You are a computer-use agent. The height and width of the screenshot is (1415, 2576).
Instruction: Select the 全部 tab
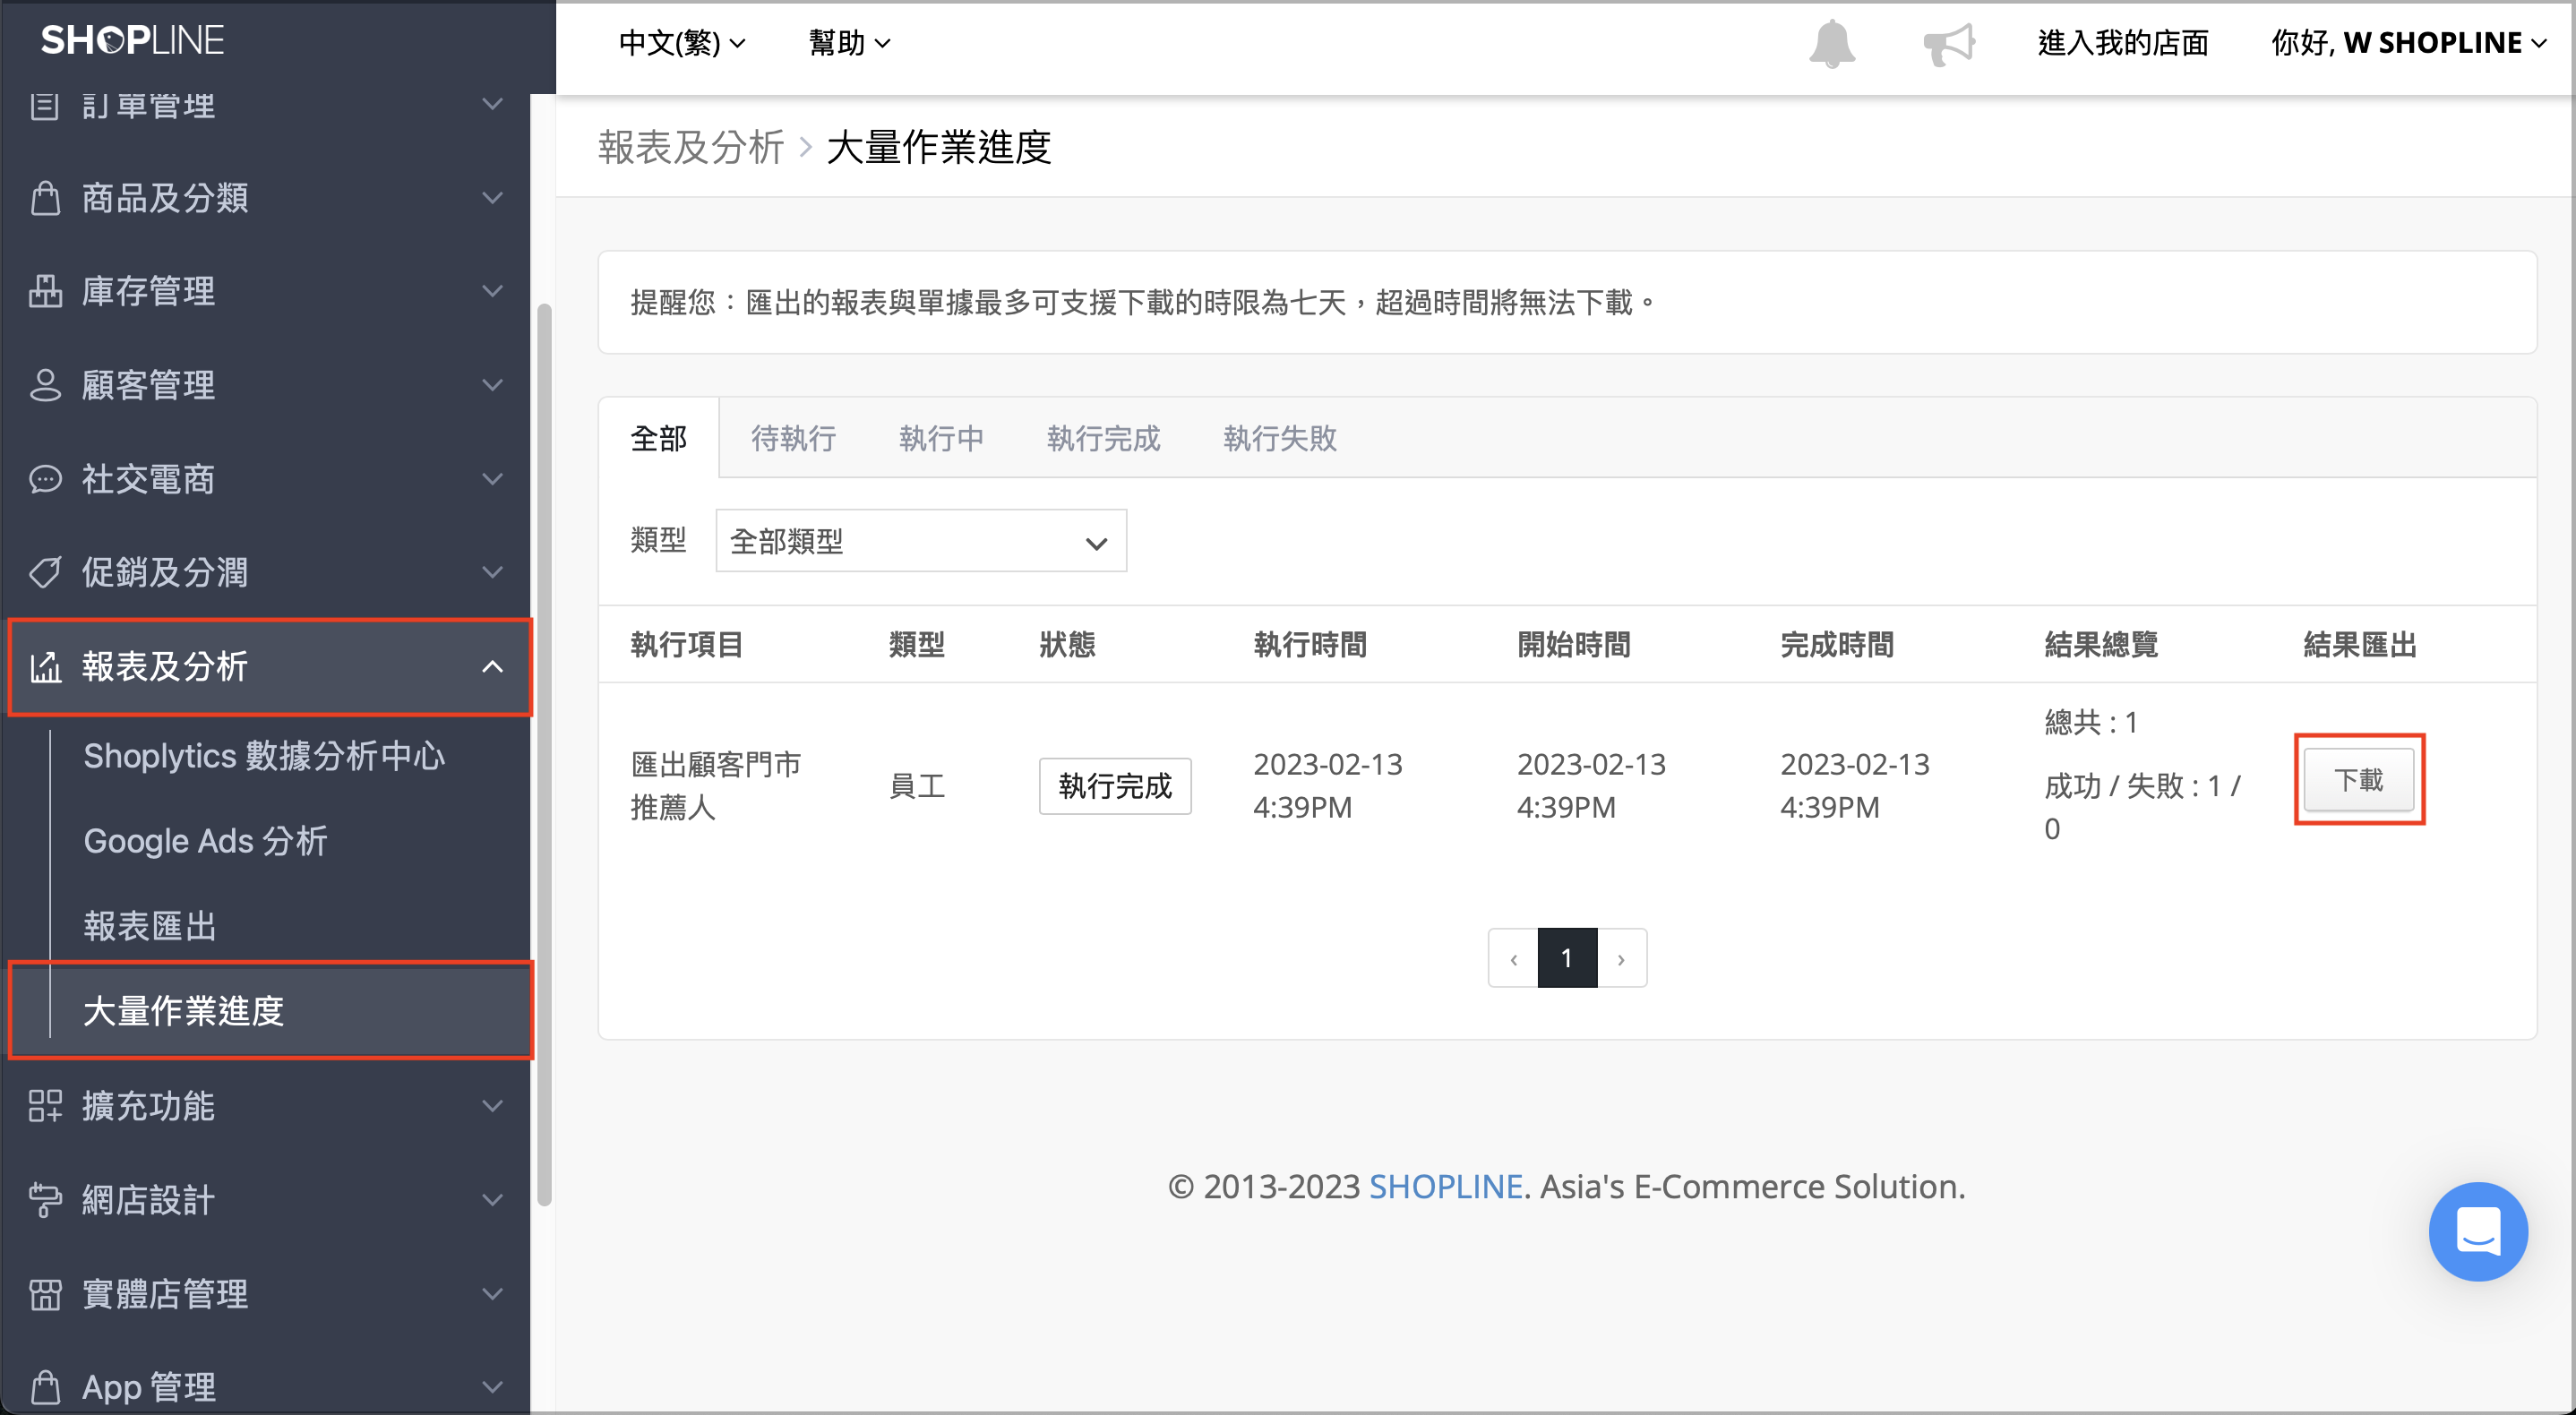659,438
